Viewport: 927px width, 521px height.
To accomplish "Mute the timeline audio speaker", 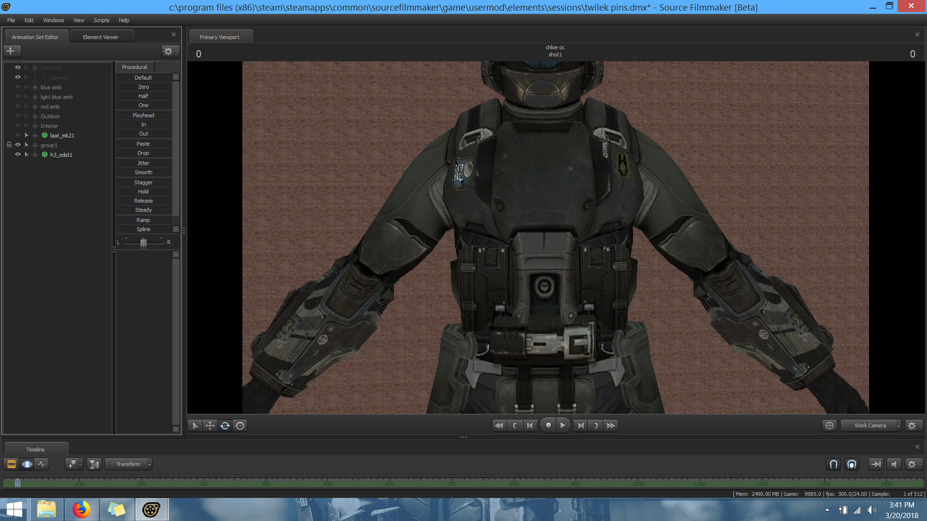I will click(894, 464).
